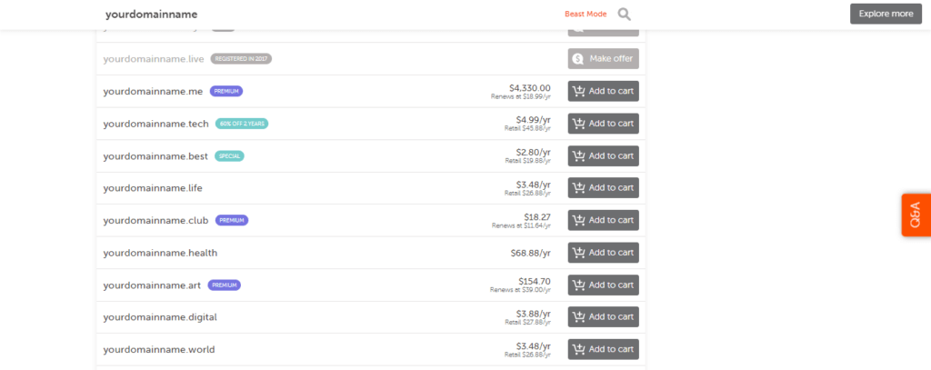Click cart icon for yourdomainname.tech

coord(579,124)
